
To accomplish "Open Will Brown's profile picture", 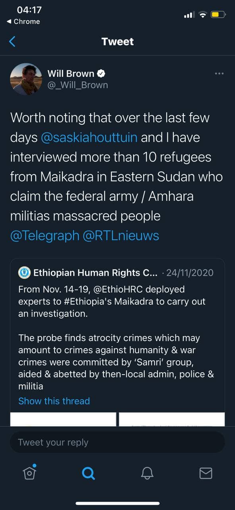I will pyautogui.click(x=26, y=79).
